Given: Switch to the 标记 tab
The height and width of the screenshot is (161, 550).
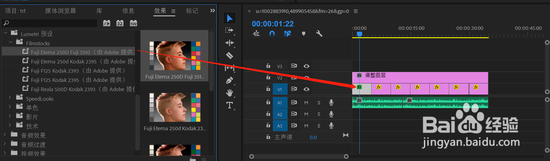Looking at the screenshot, I should tap(192, 11).
